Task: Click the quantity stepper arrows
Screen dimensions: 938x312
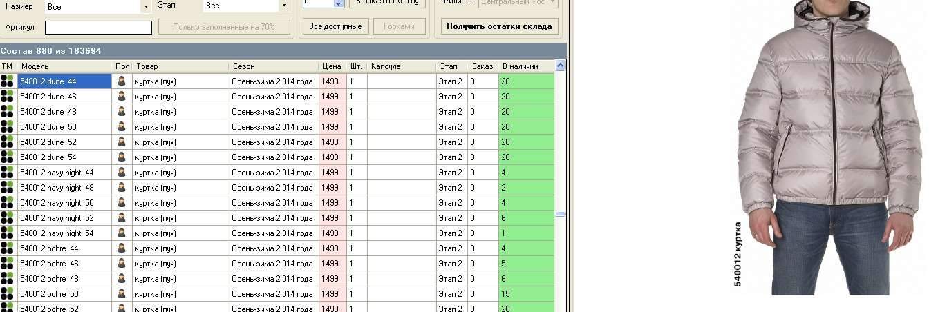Action: pyautogui.click(x=338, y=3)
